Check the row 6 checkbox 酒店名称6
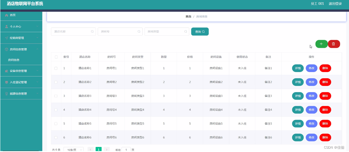Viewport: 349px width, 152px height. (x=56, y=138)
